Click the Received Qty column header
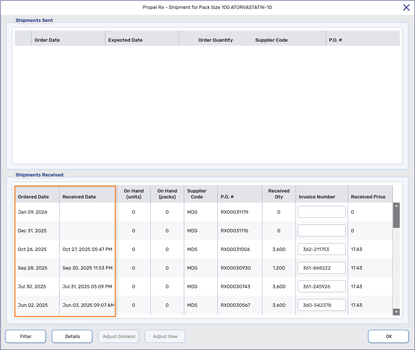 [x=279, y=194]
